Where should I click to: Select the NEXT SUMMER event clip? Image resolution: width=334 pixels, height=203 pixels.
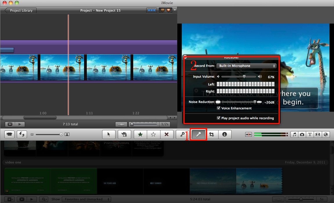(x=167, y=181)
